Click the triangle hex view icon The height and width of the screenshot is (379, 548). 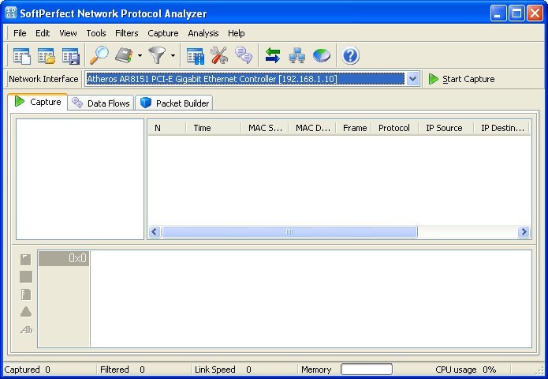[26, 312]
